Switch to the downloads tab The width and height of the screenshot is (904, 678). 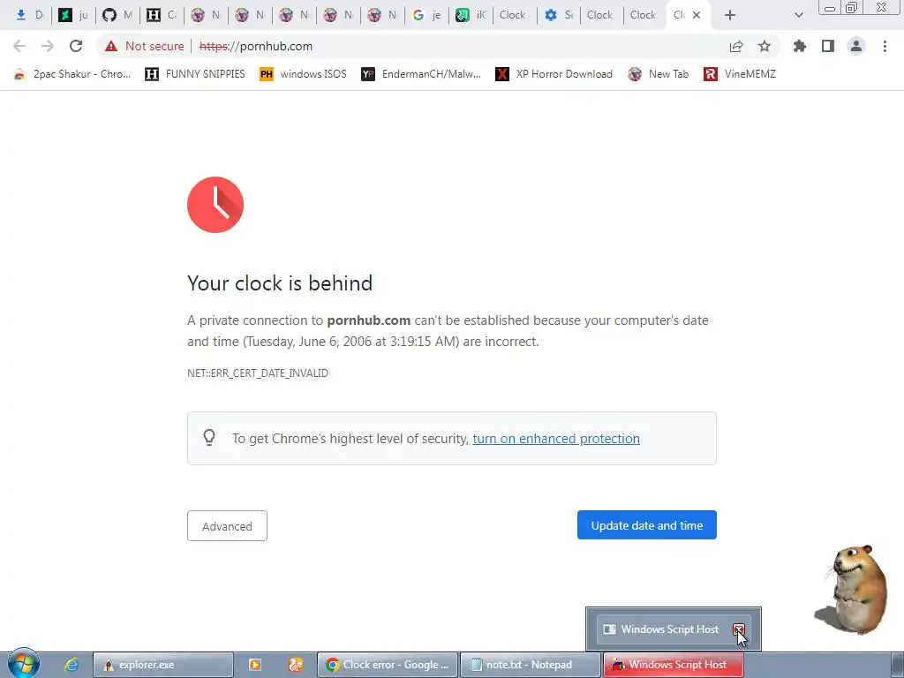tap(29, 15)
